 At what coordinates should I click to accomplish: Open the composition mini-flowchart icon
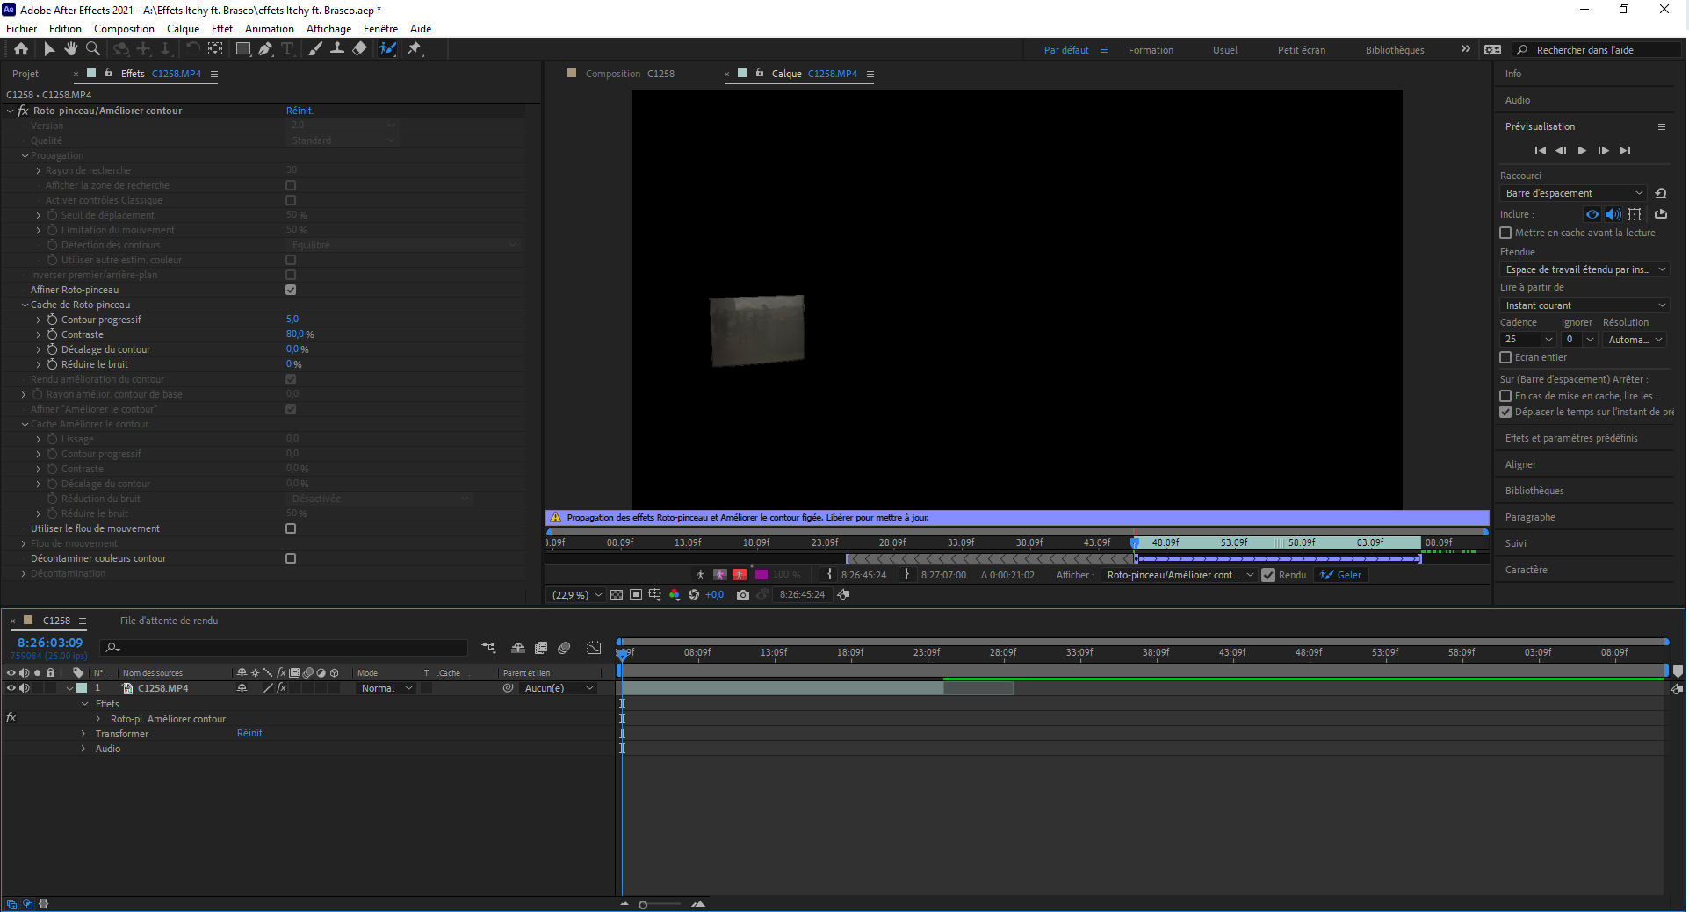pos(489,648)
